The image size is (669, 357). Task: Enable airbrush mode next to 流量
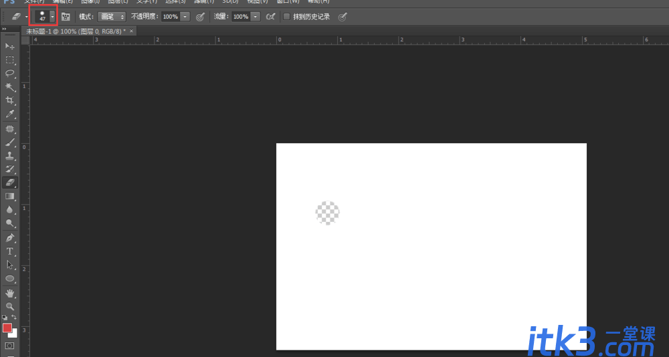coord(270,17)
